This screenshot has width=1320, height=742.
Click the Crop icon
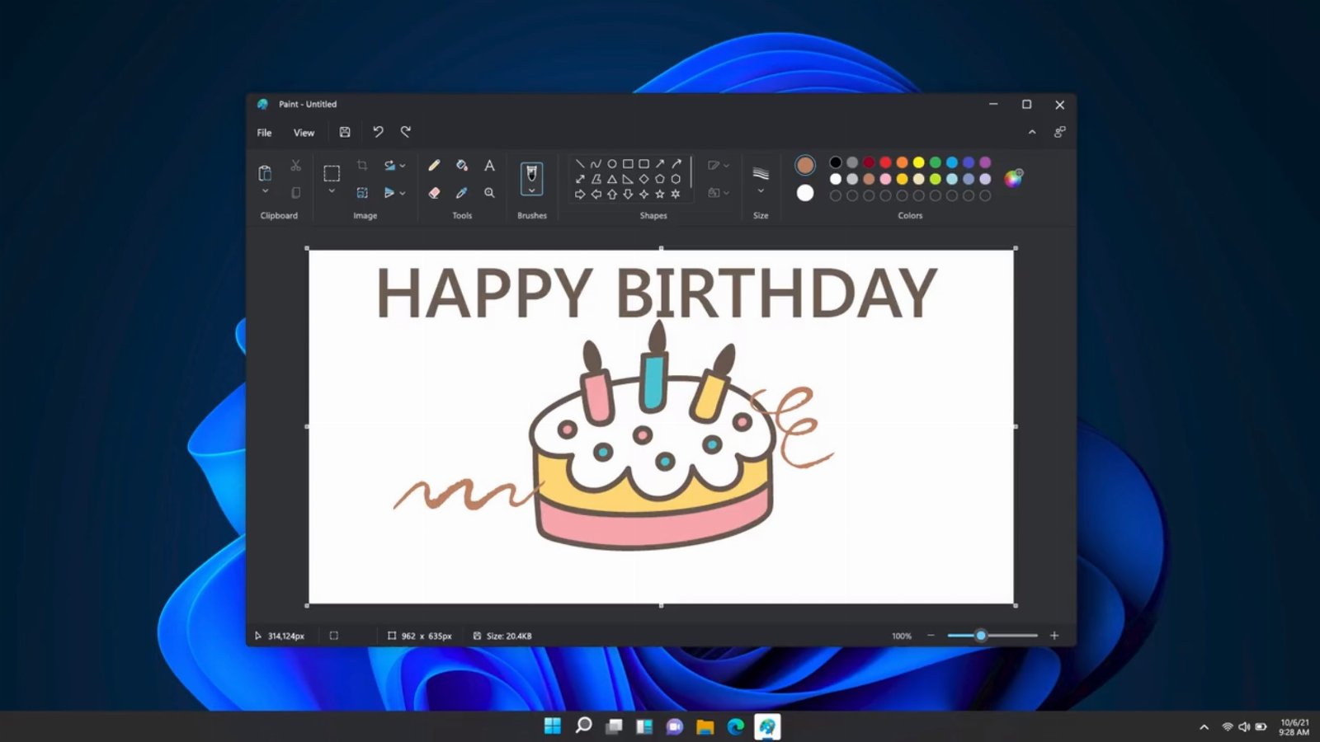click(362, 166)
